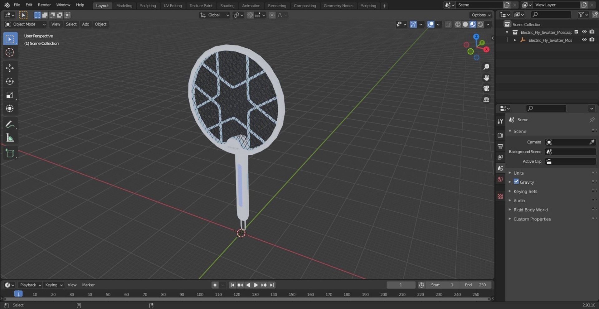Open the Render properties tab icon
This screenshot has height=309, width=599.
point(500,135)
